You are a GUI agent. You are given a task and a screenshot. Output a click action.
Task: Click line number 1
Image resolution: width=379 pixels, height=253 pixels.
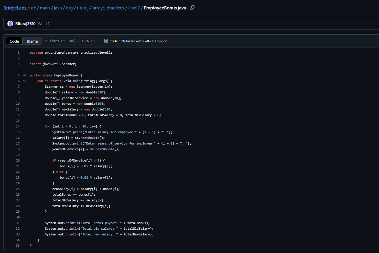(x=19, y=53)
